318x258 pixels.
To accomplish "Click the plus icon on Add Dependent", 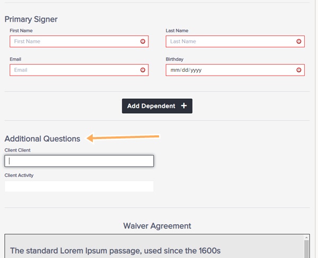I will [184, 106].
